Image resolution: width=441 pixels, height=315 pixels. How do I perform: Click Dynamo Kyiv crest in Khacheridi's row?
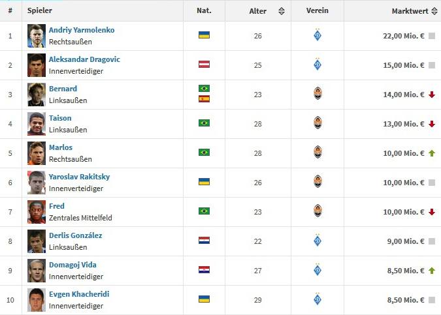pos(318,299)
